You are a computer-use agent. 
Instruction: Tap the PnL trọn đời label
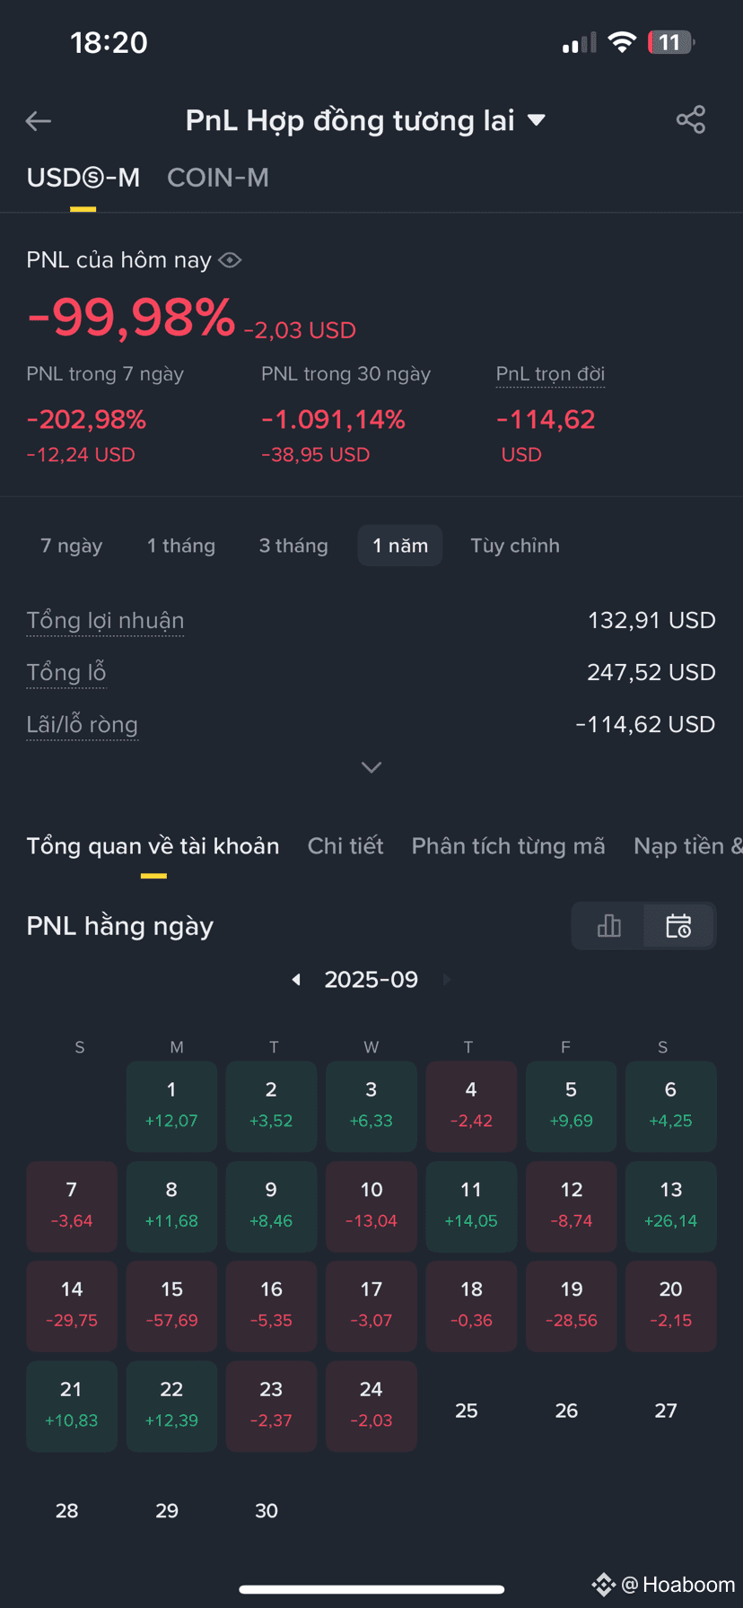tap(551, 374)
